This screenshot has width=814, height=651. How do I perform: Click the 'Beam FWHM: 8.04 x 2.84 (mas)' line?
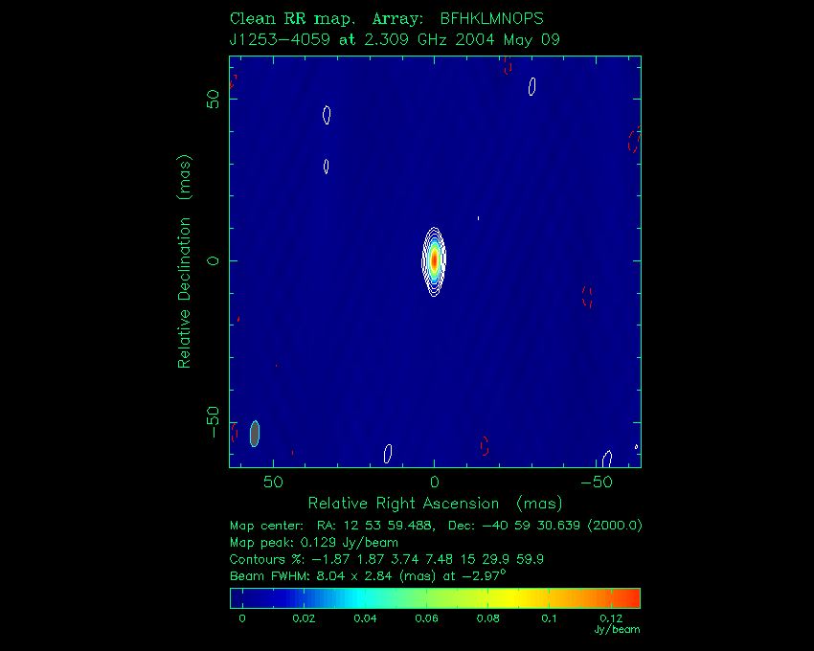[x=368, y=575]
